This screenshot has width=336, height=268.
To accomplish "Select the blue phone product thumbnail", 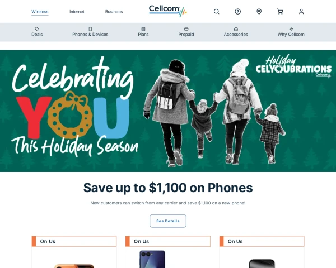I will pyautogui.click(x=152, y=259).
